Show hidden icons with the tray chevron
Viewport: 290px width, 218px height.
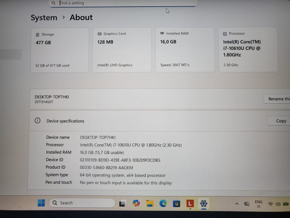(237, 204)
